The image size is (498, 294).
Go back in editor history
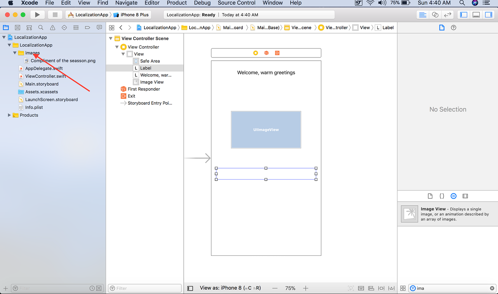point(121,28)
